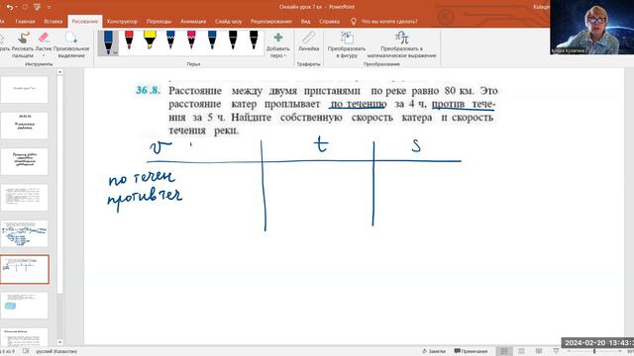Click the Undo arrow in the title bar

pos(10,7)
